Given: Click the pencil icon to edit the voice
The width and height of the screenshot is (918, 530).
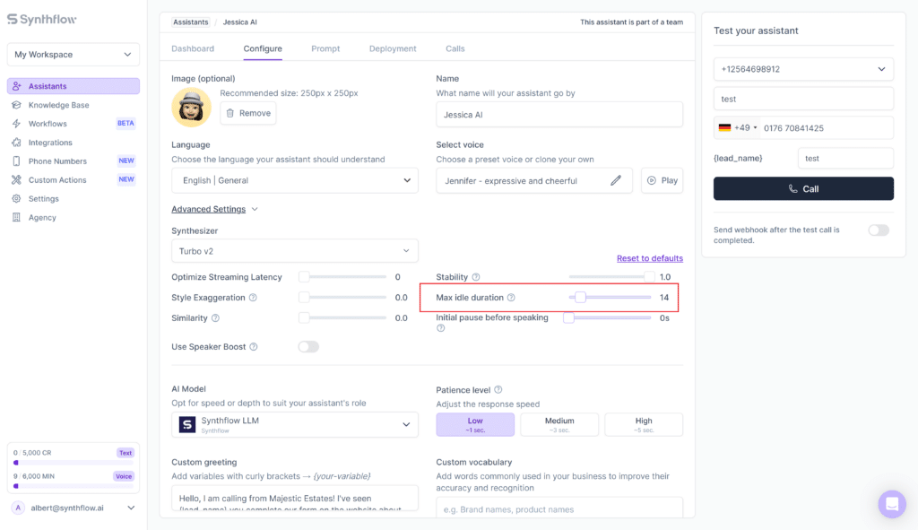Looking at the screenshot, I should pyautogui.click(x=616, y=179).
